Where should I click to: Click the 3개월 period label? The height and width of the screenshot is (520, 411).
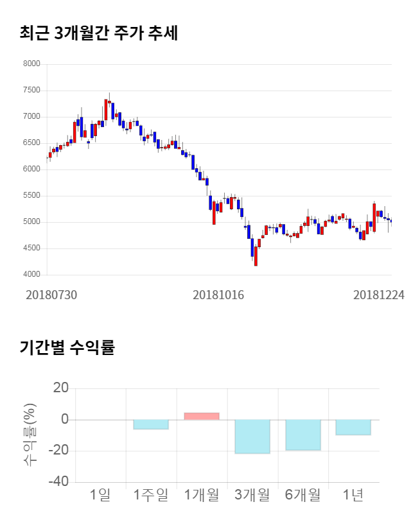(x=252, y=495)
